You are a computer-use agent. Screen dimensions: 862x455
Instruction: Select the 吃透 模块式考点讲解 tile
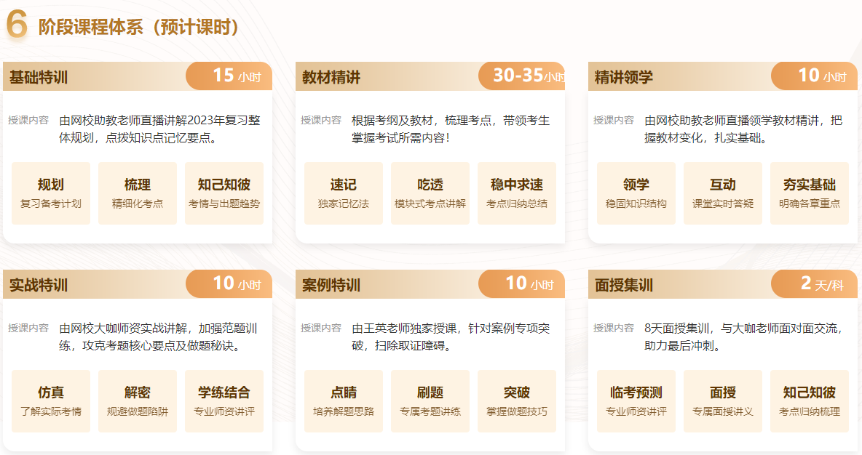click(x=430, y=193)
